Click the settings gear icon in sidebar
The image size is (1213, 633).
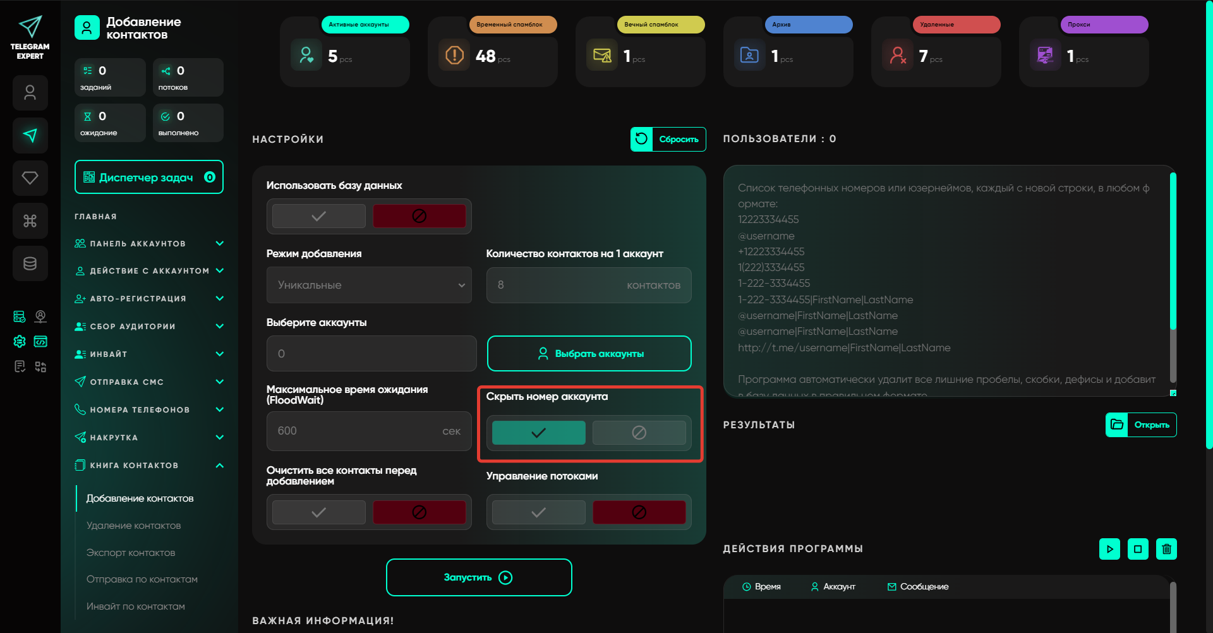[20, 342]
